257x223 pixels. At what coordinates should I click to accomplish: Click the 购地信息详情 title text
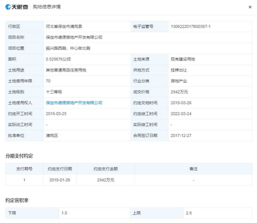pos(47,7)
